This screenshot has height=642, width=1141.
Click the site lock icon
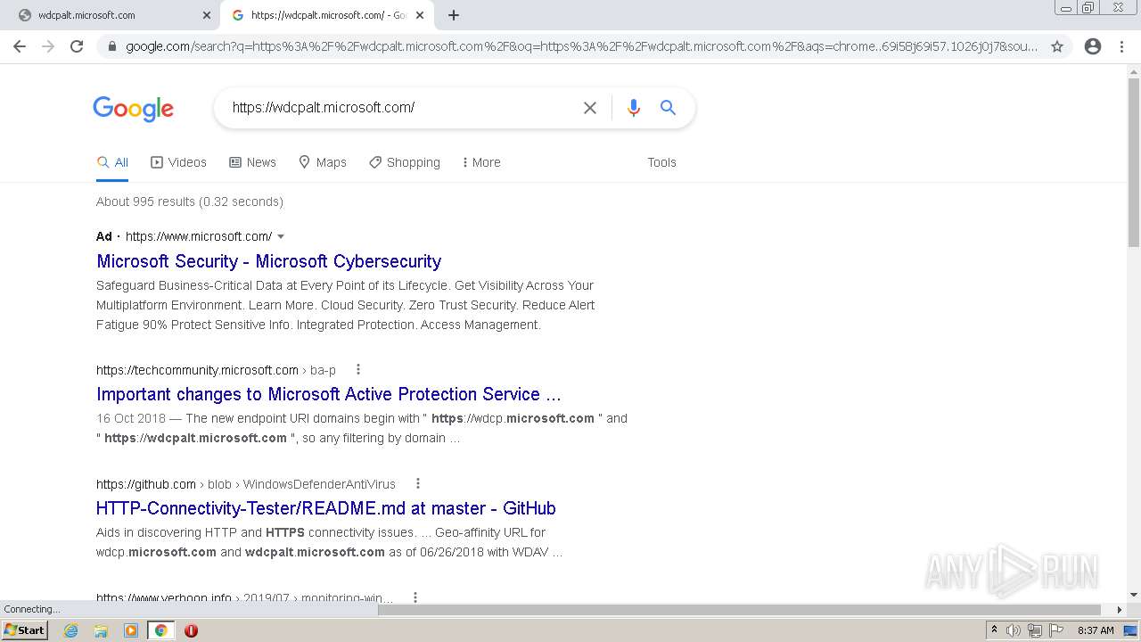(x=111, y=46)
